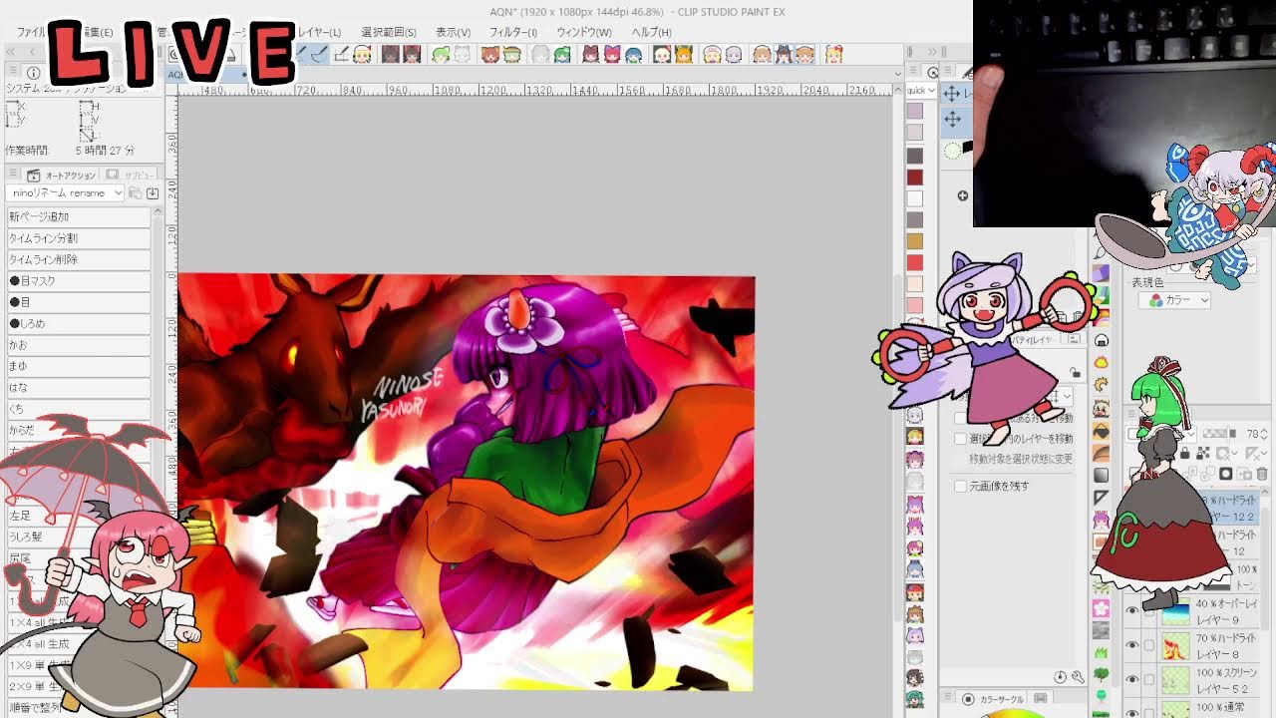This screenshot has width=1276, height=718.
Task: Select the lower move-layer sub tool icon
Action: [x=952, y=120]
